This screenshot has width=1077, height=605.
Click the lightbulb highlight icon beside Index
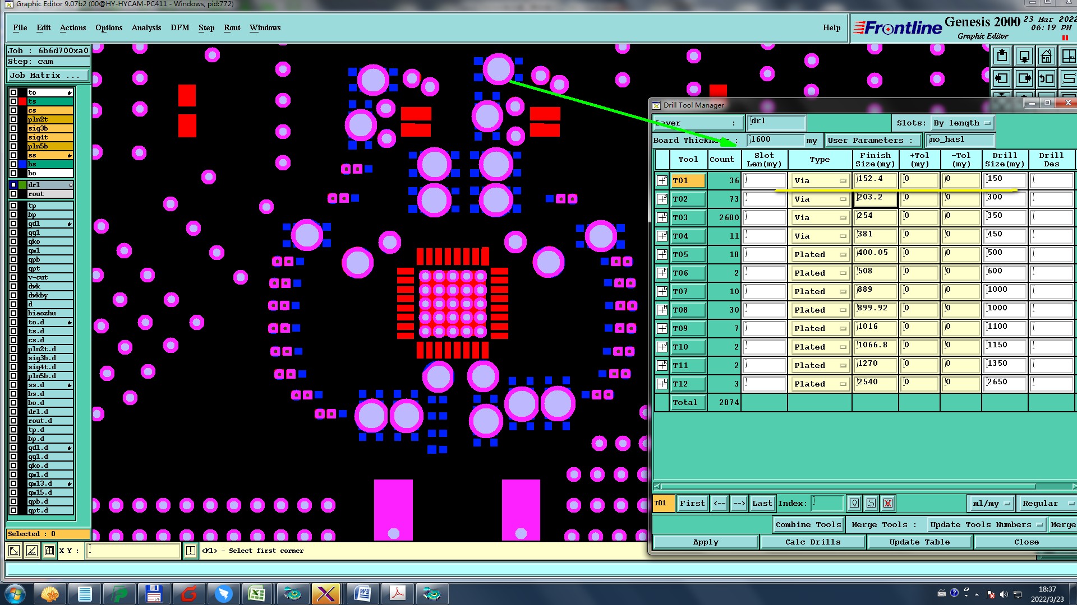[854, 503]
